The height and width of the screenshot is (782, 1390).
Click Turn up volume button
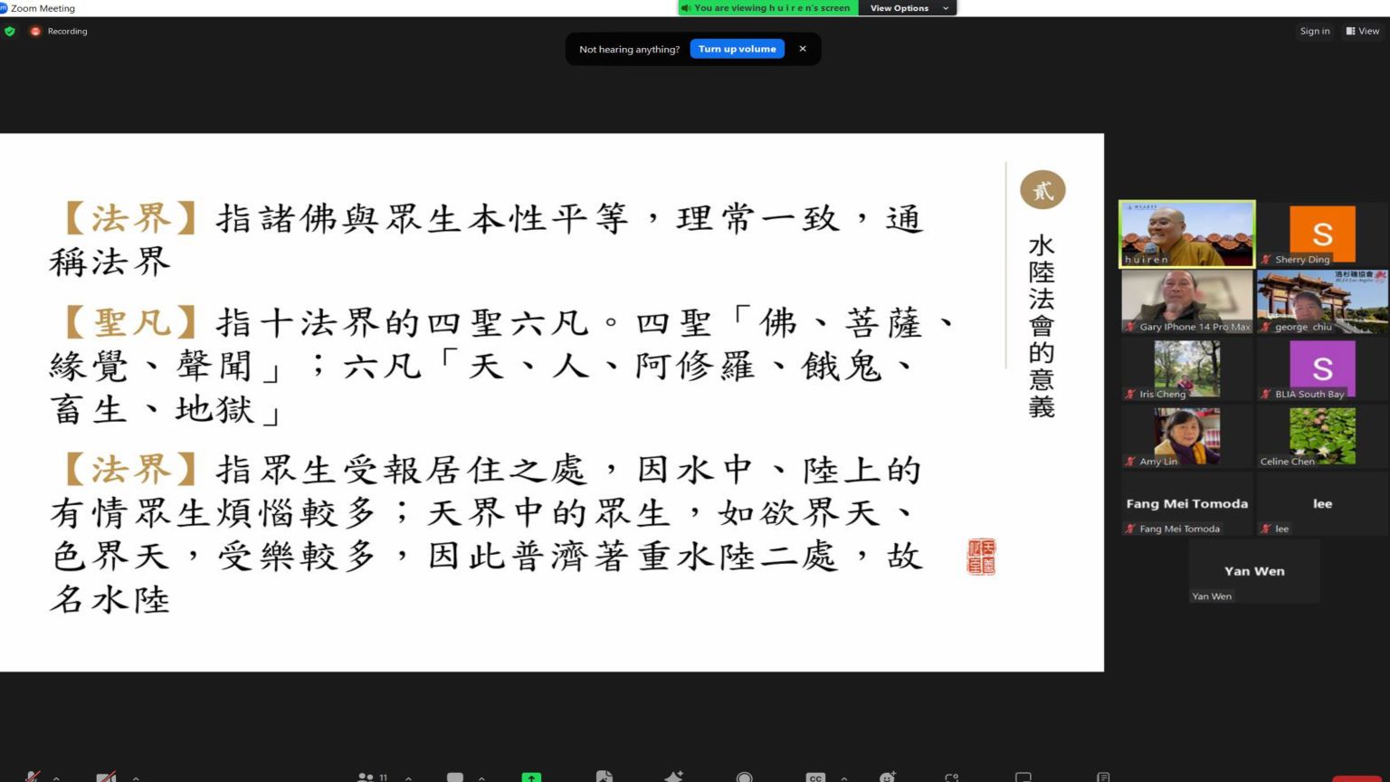tap(737, 48)
